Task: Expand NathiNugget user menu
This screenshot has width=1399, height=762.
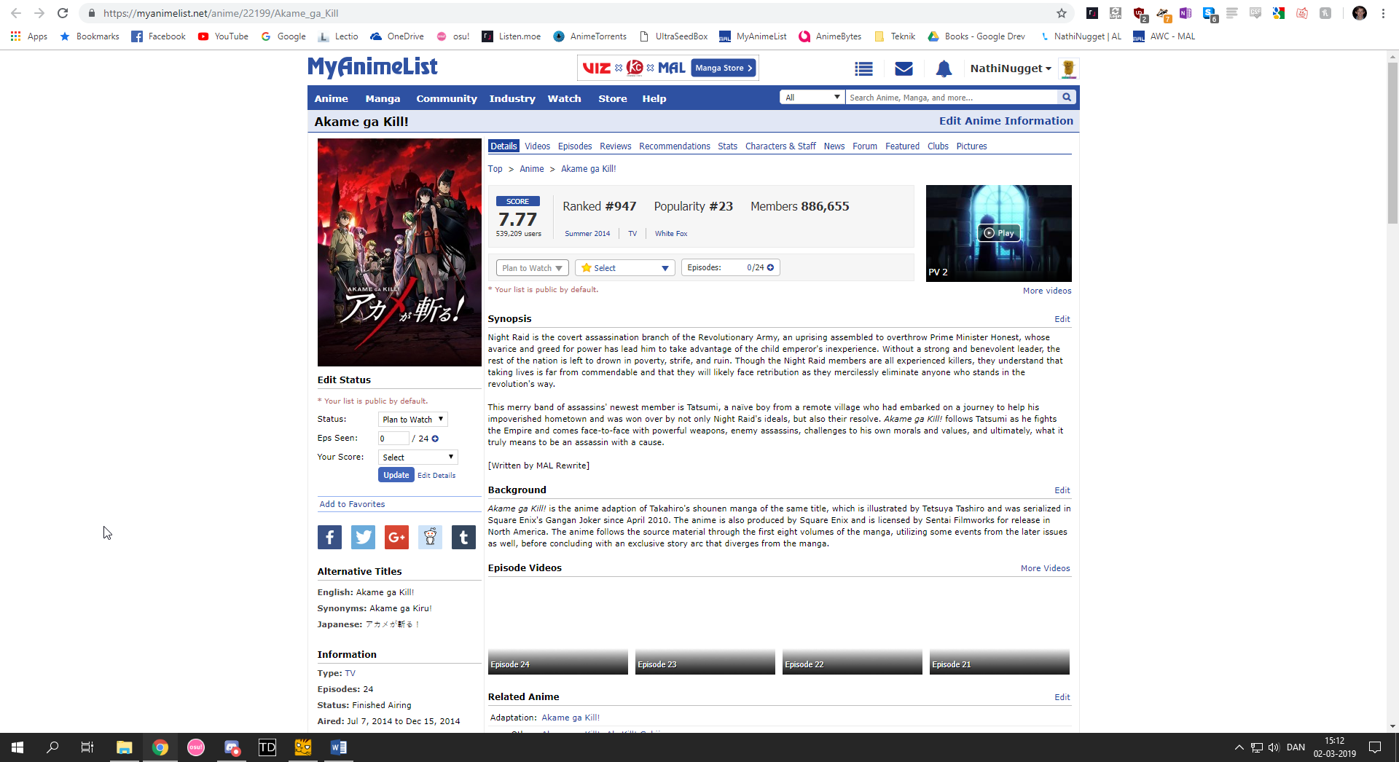Action: tap(1011, 68)
